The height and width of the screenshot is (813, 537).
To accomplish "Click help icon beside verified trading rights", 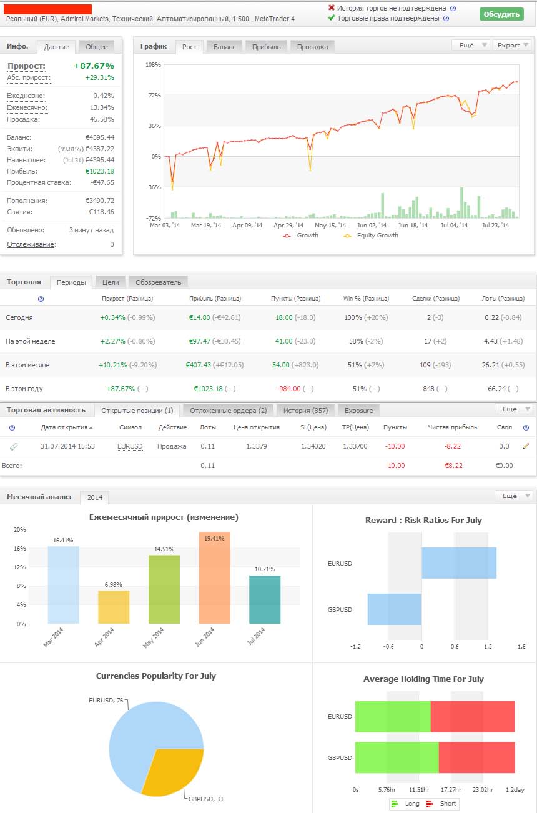I will pos(446,19).
